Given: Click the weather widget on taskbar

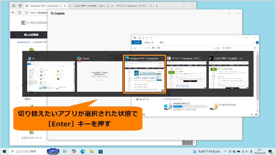Looking at the screenshot, I should click(x=207, y=151).
